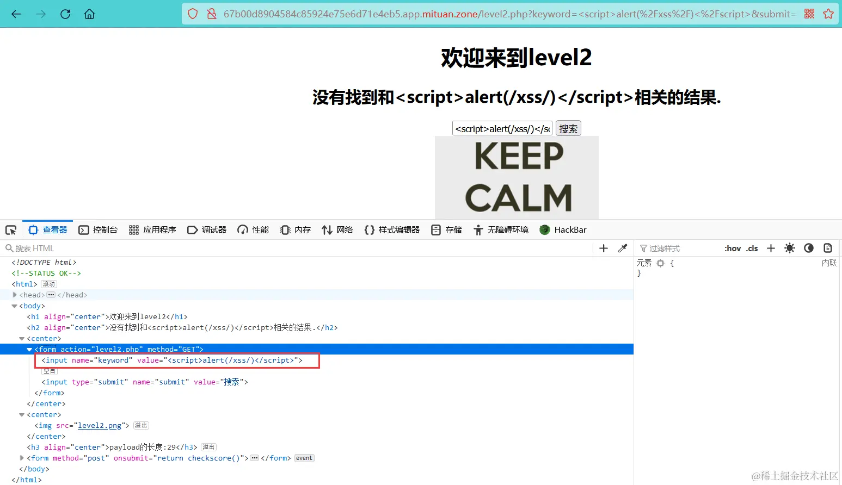The image size is (842, 485).
Task: Enable light color scheme simulation
Action: pyautogui.click(x=790, y=248)
